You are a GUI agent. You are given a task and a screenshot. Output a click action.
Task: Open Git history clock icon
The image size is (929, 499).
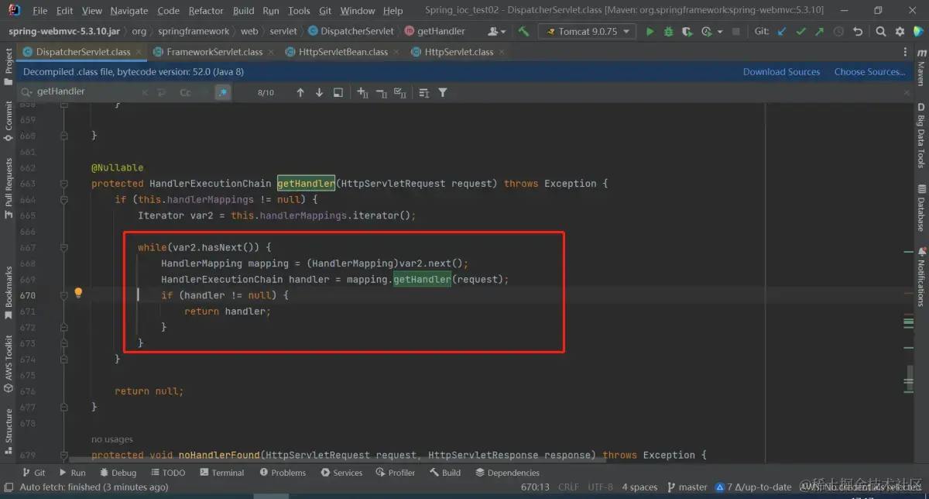[x=838, y=31]
